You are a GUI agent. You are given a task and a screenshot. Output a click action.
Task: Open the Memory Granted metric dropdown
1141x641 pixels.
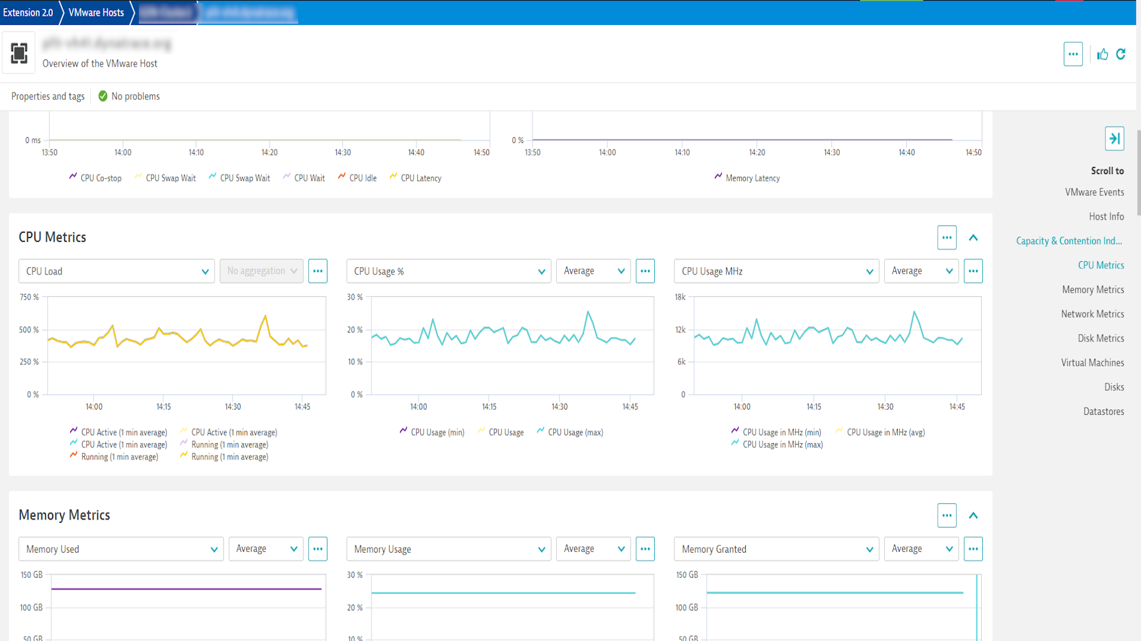(x=776, y=549)
